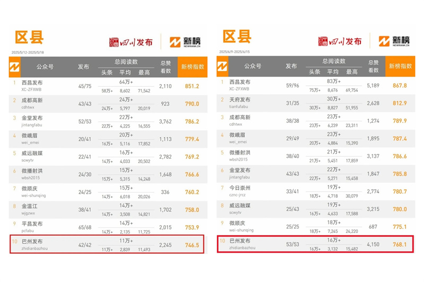Open 西昌发布 in the left ranking table
Screen dimensions: 424x282
coord(32,83)
